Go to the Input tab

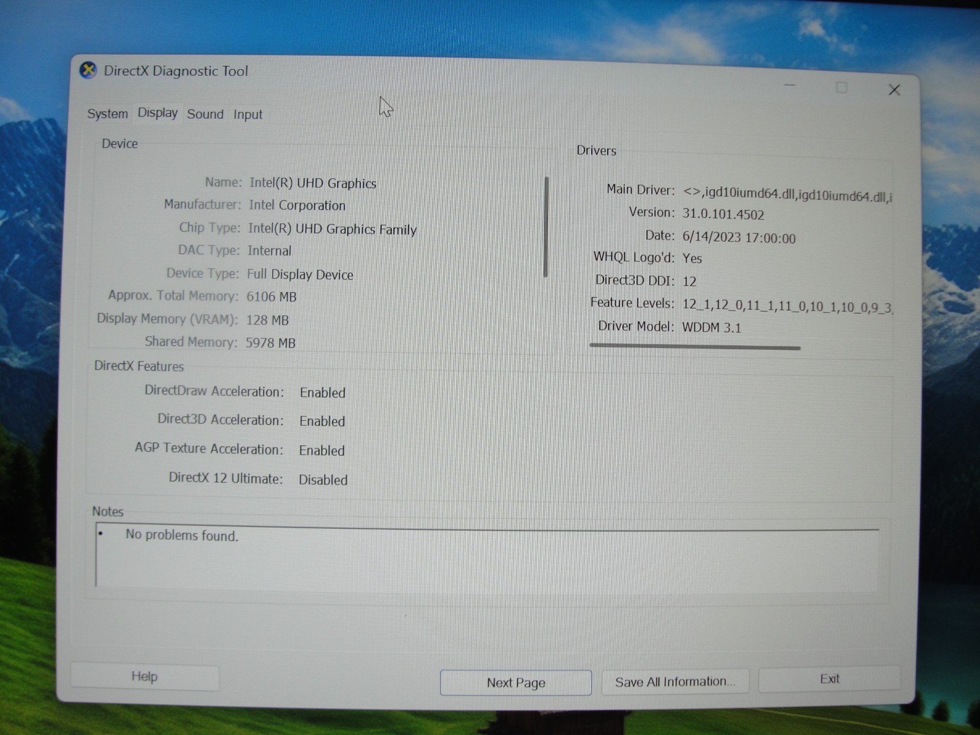247,115
